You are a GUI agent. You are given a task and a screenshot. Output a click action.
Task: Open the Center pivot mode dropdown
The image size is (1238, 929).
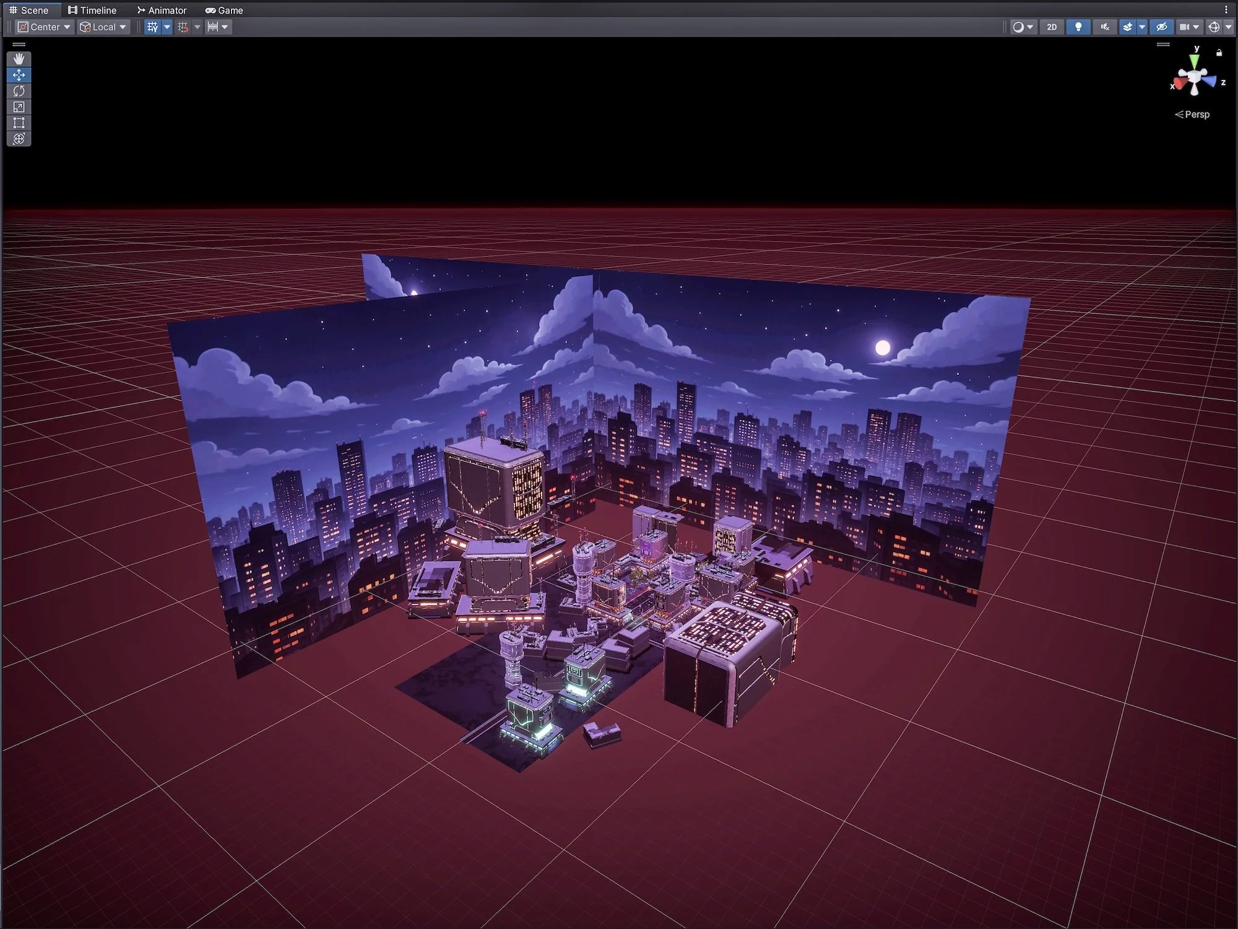44,27
